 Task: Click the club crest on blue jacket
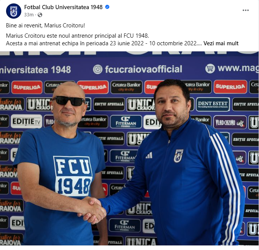coord(178,156)
